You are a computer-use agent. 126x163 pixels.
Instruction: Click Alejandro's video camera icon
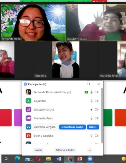[97, 101]
